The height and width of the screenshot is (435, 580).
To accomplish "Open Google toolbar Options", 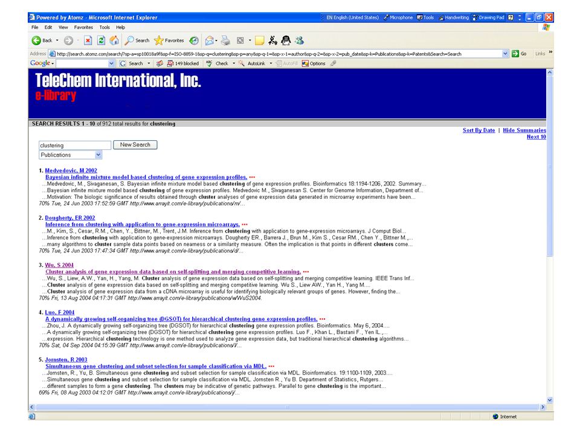I will pos(314,63).
